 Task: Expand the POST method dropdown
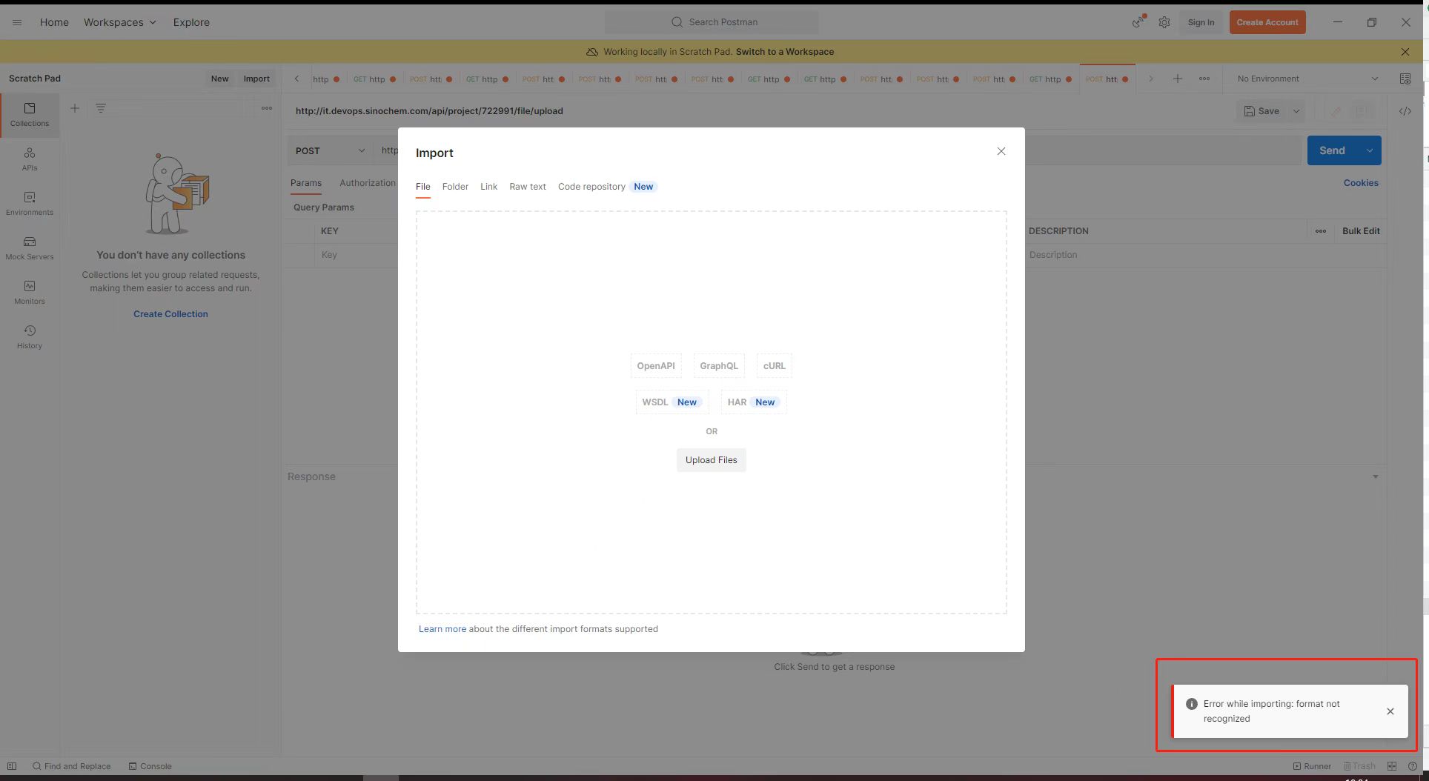click(329, 150)
